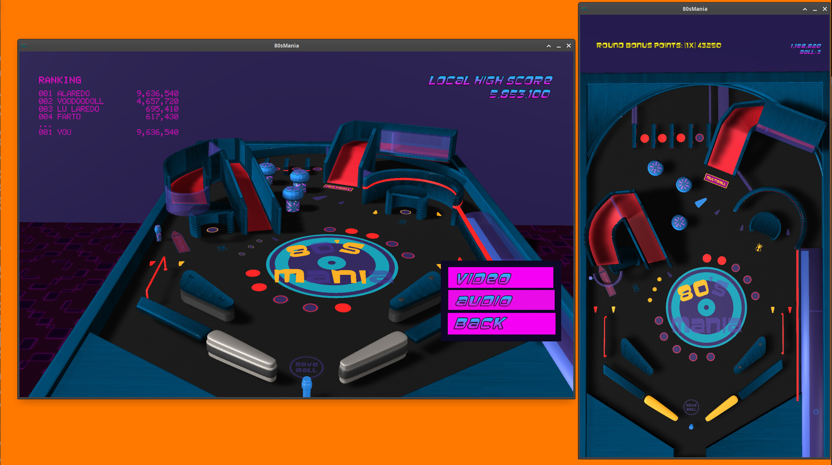Click the Round Bonus Points text on right window
This screenshot has width=832, height=465.
pyautogui.click(x=658, y=45)
